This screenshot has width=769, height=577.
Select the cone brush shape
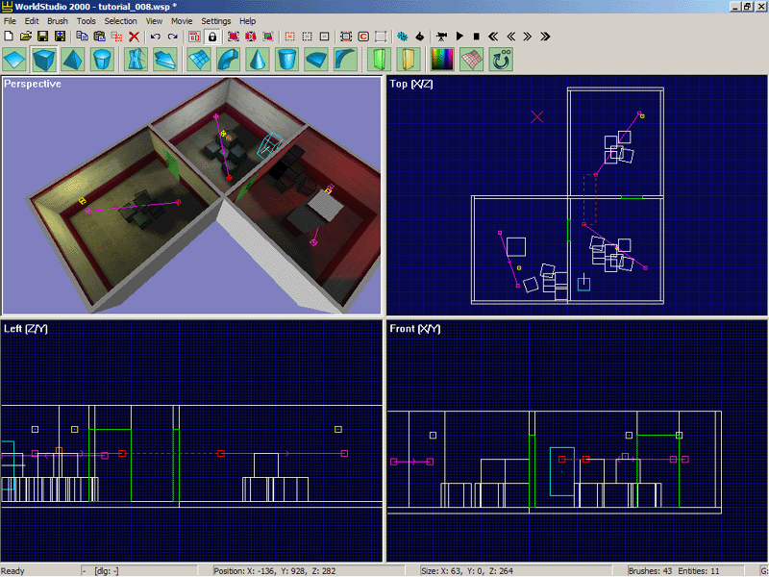tap(258, 60)
